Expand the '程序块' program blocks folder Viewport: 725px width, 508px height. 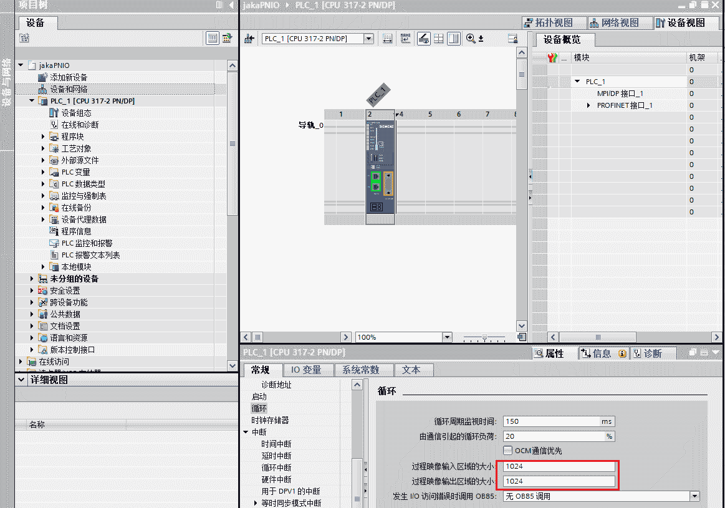(x=43, y=137)
